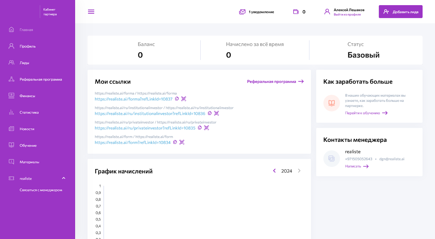The height and width of the screenshot is (239, 435).
Task: Click the Кабинет партнера header label
Action: (x=50, y=12)
